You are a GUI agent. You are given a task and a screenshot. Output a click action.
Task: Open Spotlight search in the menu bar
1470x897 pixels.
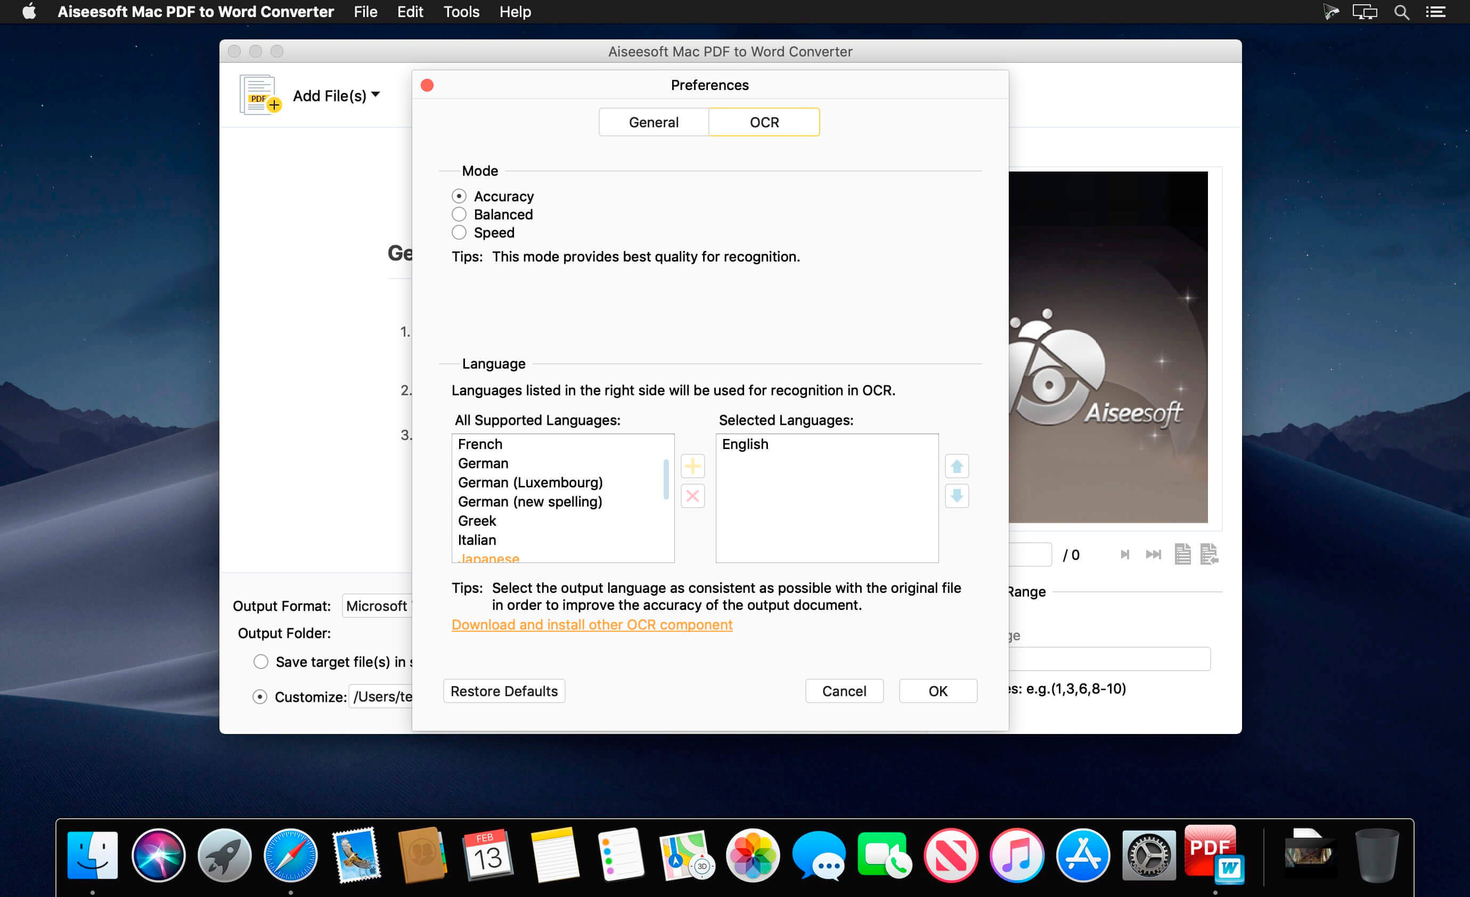pos(1401,12)
